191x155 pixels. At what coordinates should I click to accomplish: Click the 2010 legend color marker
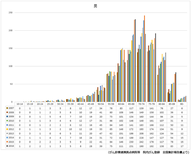coord(7,120)
